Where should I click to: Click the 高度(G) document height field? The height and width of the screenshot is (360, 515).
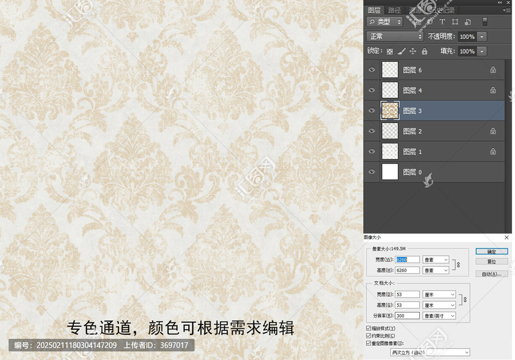coord(407,305)
